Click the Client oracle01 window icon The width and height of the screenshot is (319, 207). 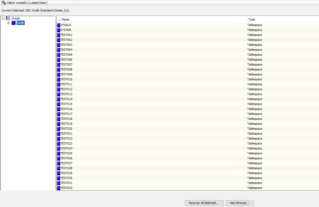point(4,3)
